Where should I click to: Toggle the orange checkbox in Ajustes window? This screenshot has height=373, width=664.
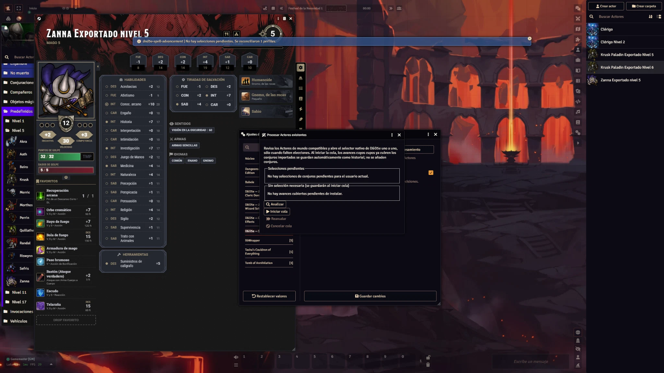click(x=431, y=173)
